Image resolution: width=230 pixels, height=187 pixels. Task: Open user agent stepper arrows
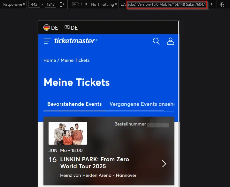pos(211,4)
